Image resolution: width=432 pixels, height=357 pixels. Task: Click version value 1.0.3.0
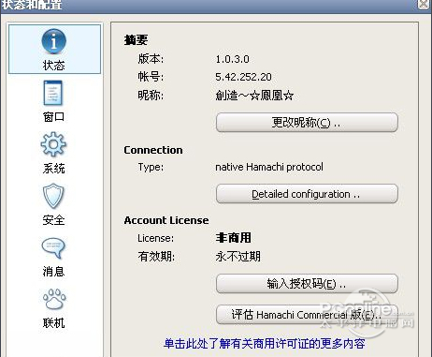point(232,59)
